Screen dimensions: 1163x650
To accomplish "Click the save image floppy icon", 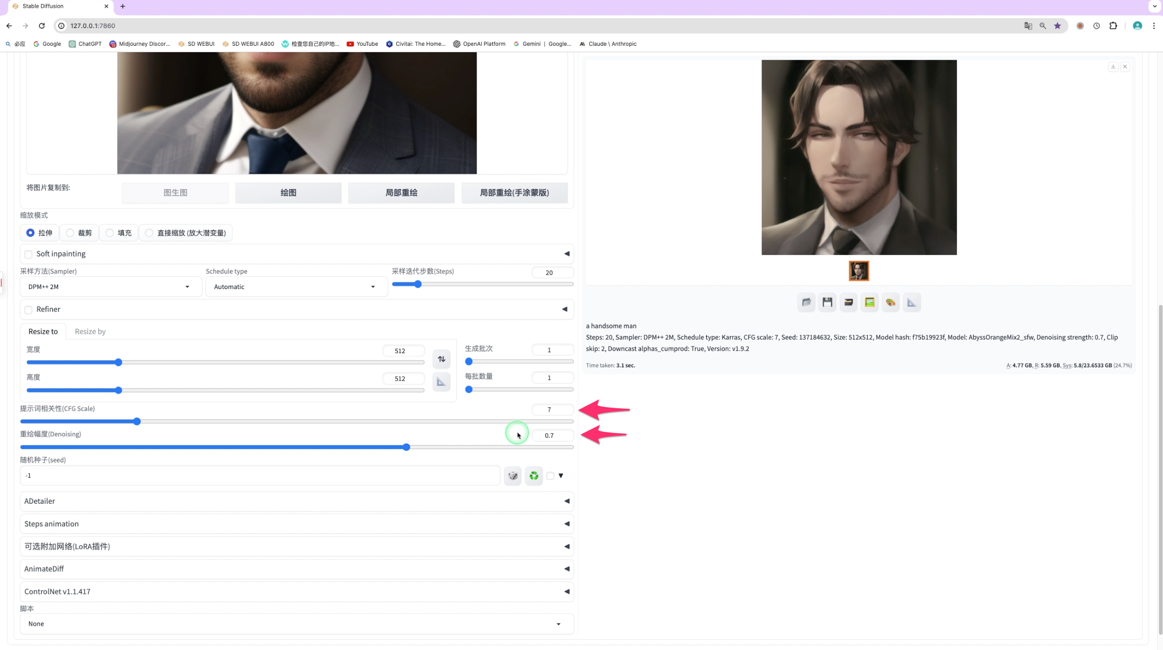I will point(827,302).
